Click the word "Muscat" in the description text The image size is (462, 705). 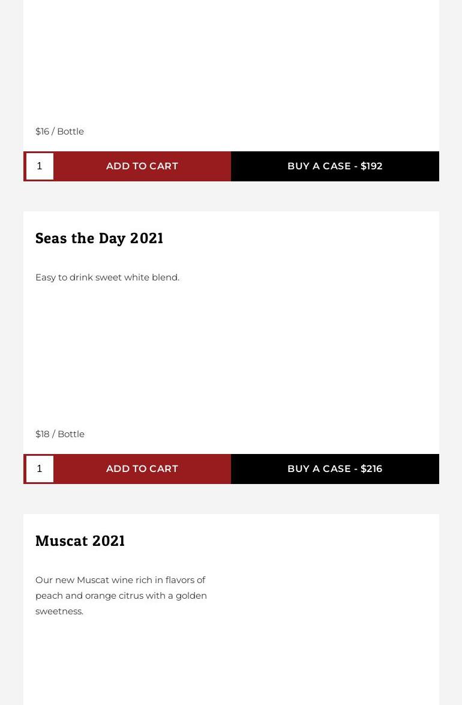[92, 580]
